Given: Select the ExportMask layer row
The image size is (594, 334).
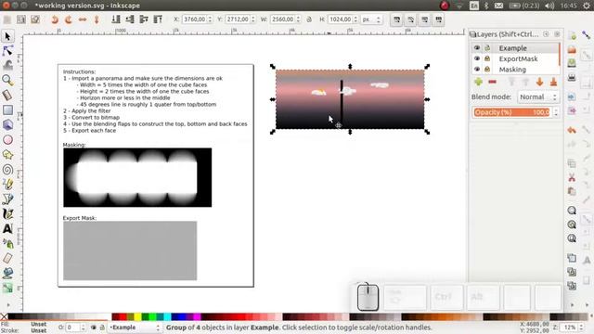Looking at the screenshot, I should click(516, 58).
